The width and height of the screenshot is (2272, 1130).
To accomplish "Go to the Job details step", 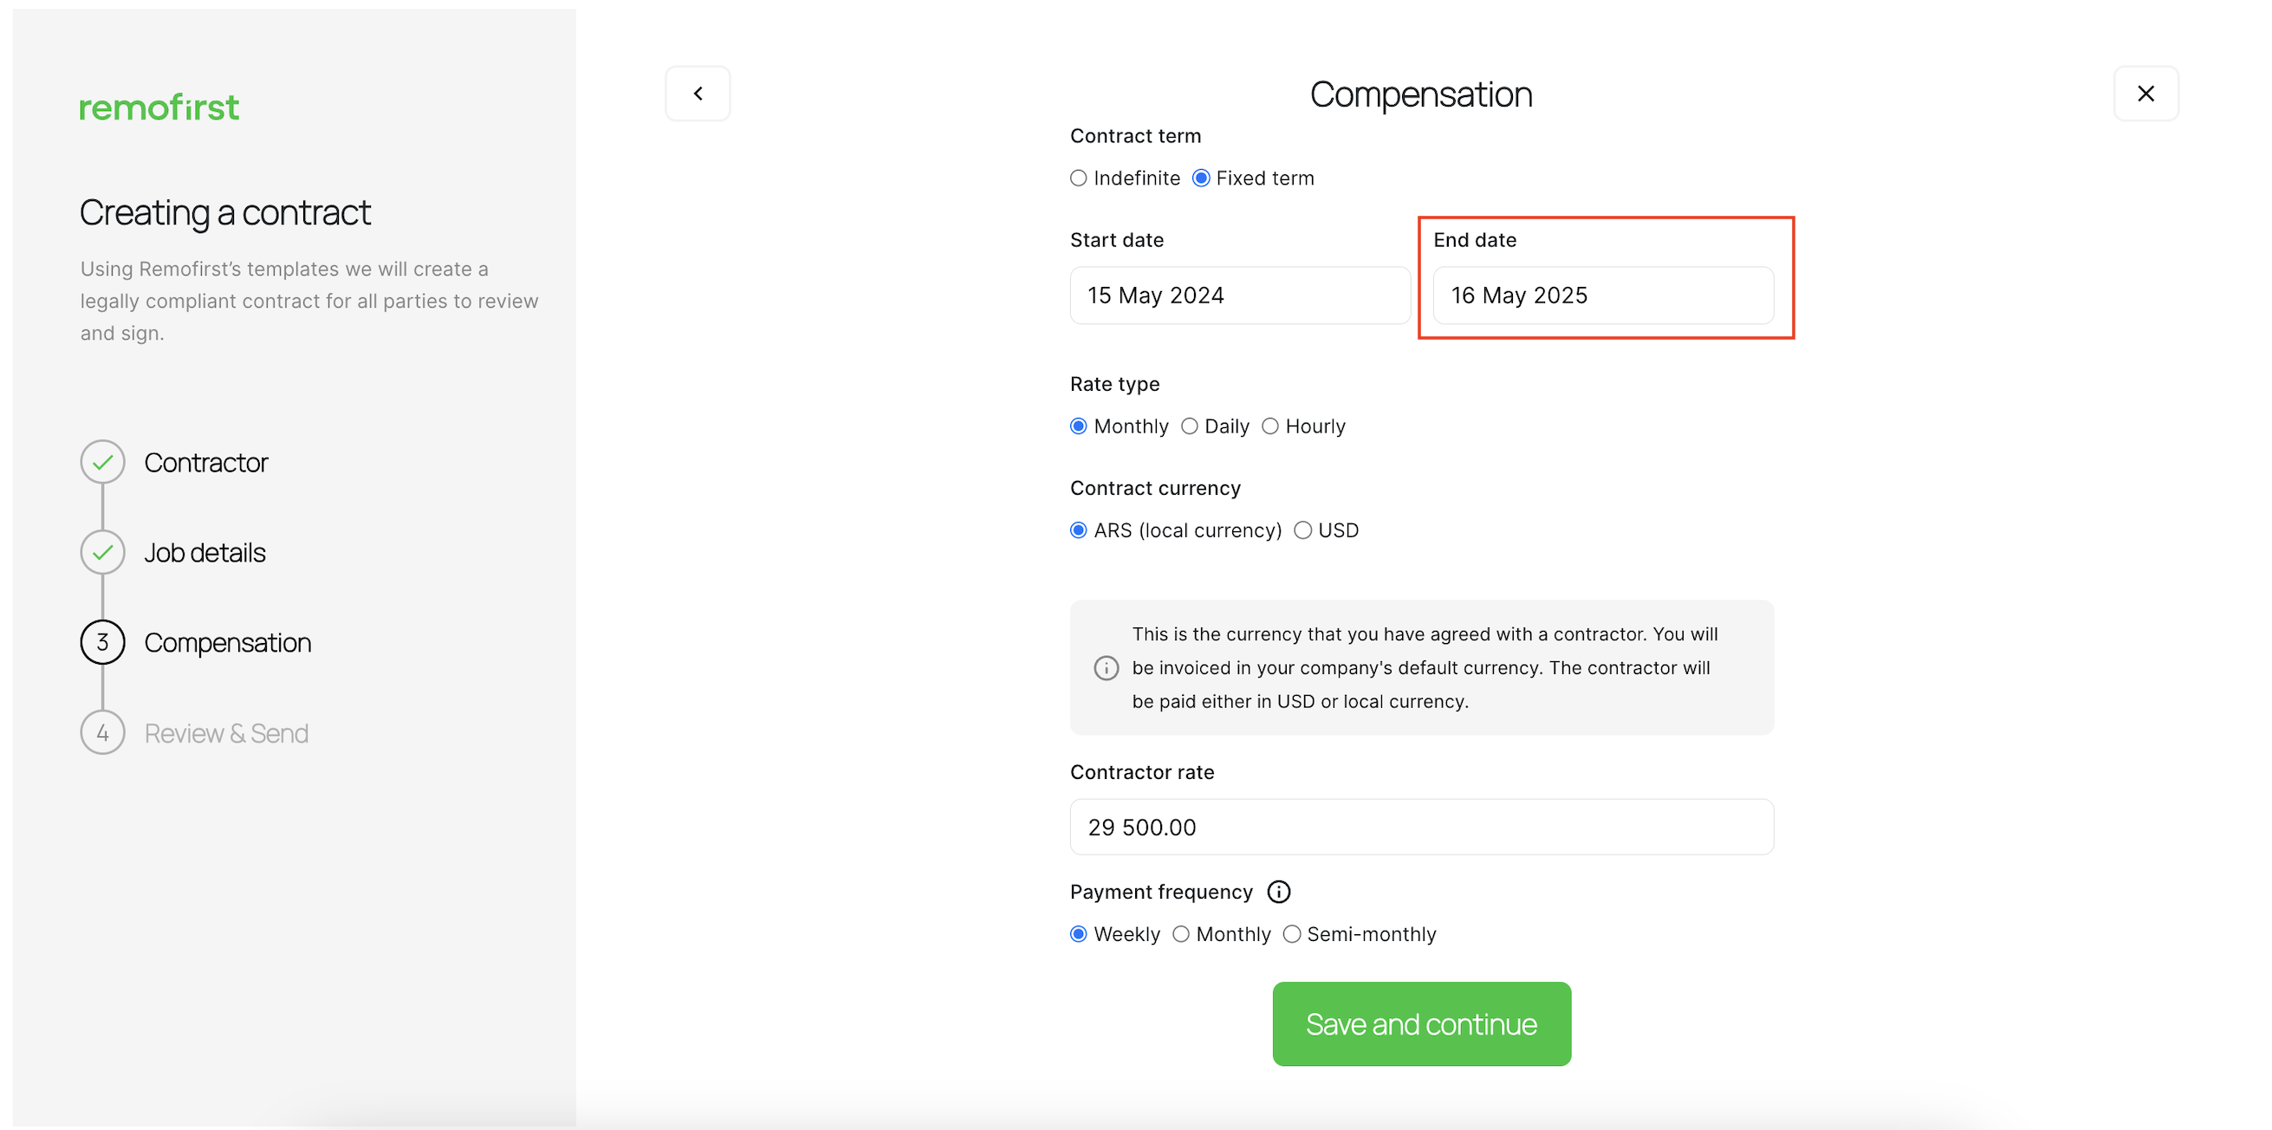I will [204, 552].
